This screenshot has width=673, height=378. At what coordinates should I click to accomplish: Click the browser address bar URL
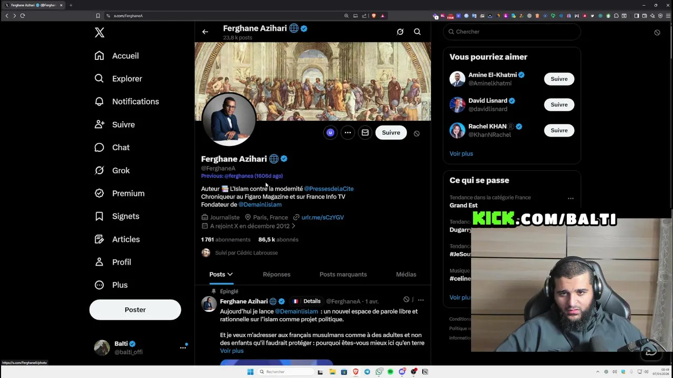click(x=128, y=16)
